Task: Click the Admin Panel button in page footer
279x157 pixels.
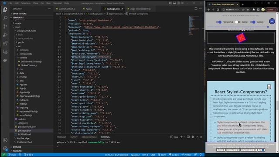Action: [x=233, y=150]
